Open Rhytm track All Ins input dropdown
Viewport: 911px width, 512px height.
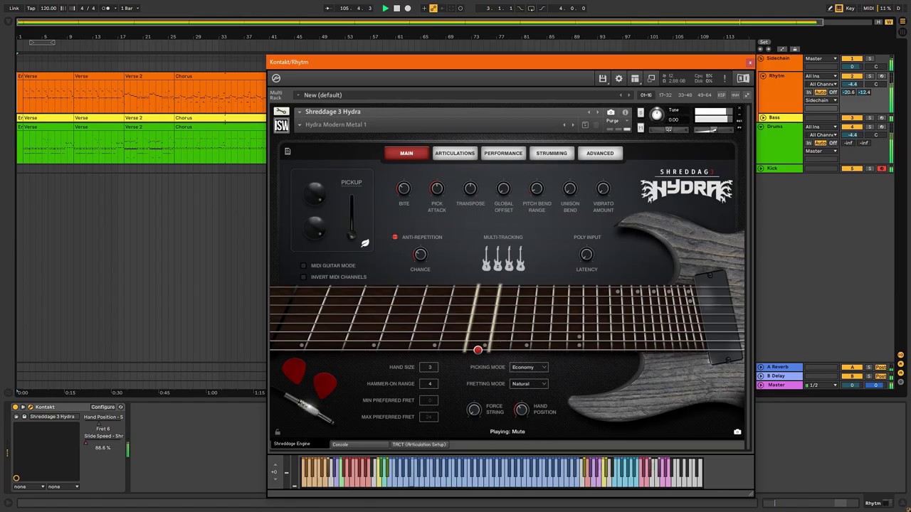pos(821,76)
